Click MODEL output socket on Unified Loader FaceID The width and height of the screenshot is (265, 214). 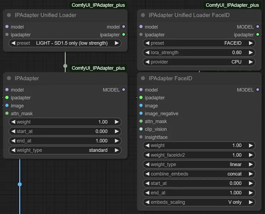(x=257, y=26)
